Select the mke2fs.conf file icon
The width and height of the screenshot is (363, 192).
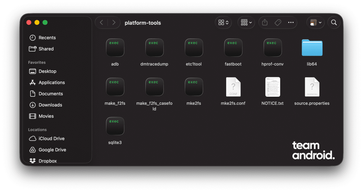(x=233, y=87)
